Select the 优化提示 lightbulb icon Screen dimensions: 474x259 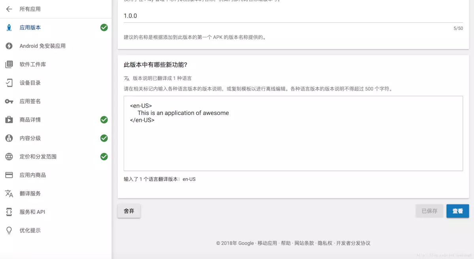(9, 230)
